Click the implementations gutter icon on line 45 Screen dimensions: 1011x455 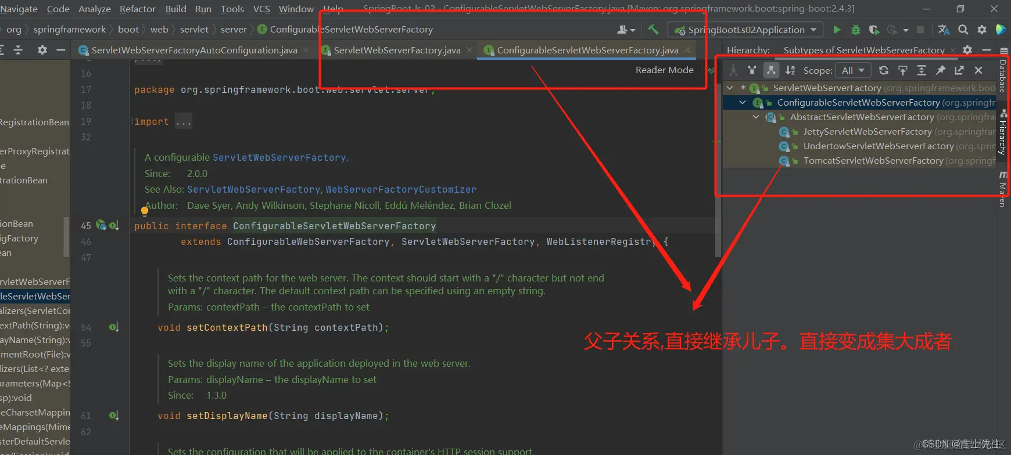(x=114, y=225)
